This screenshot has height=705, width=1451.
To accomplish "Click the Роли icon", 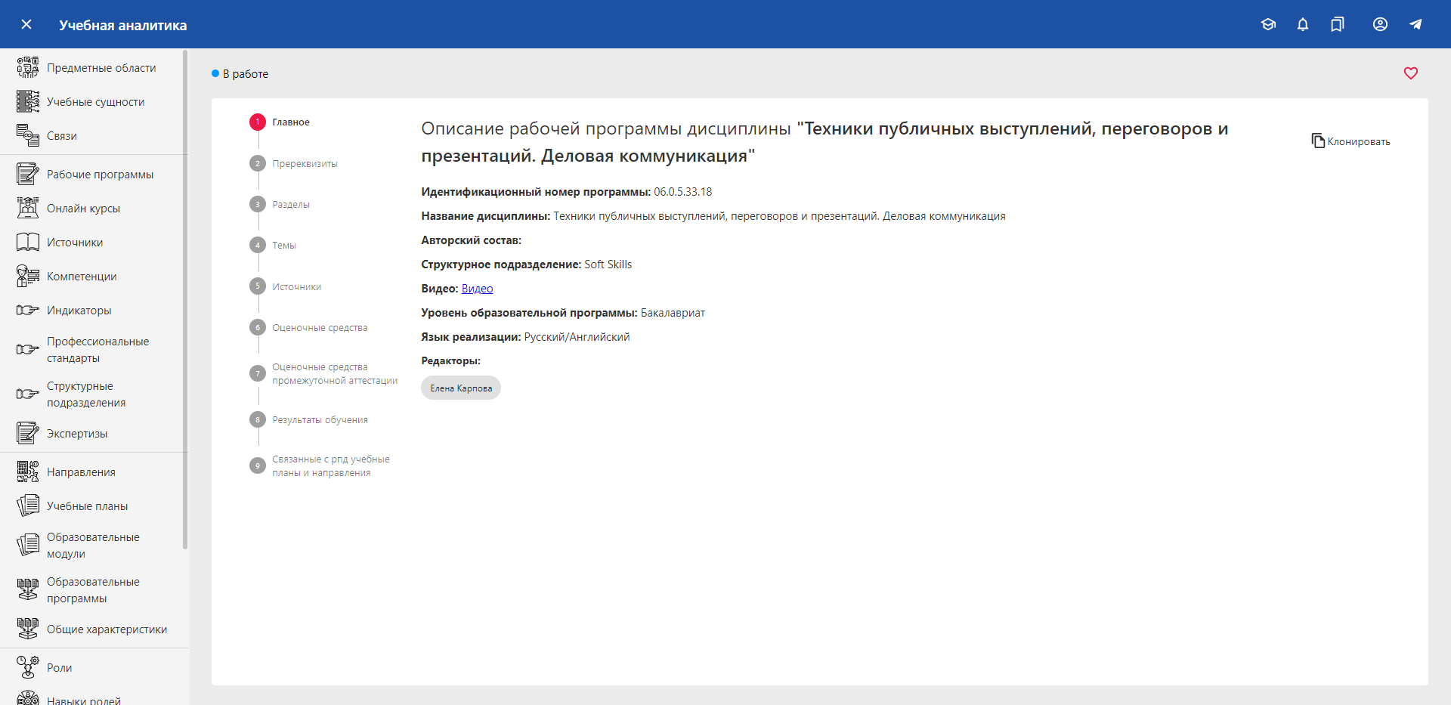I will 28,667.
